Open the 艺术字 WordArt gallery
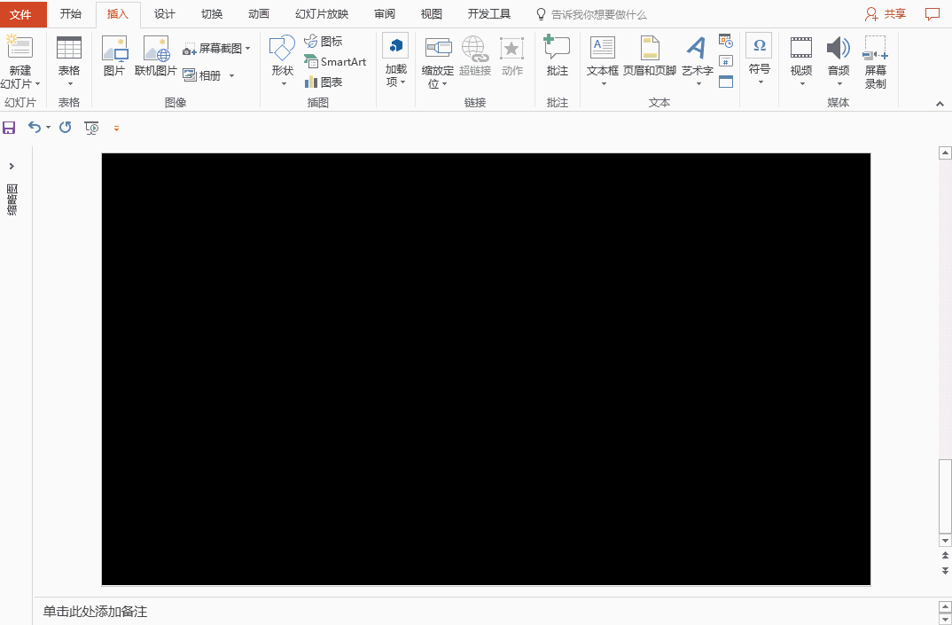Image resolution: width=952 pixels, height=625 pixels. point(697,61)
